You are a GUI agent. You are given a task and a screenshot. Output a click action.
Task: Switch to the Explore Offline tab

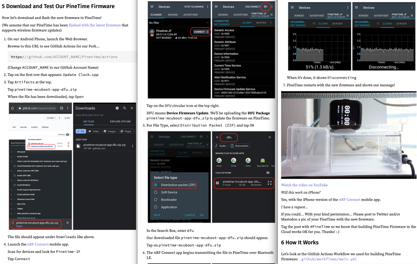pyautogui.click(x=120, y=122)
